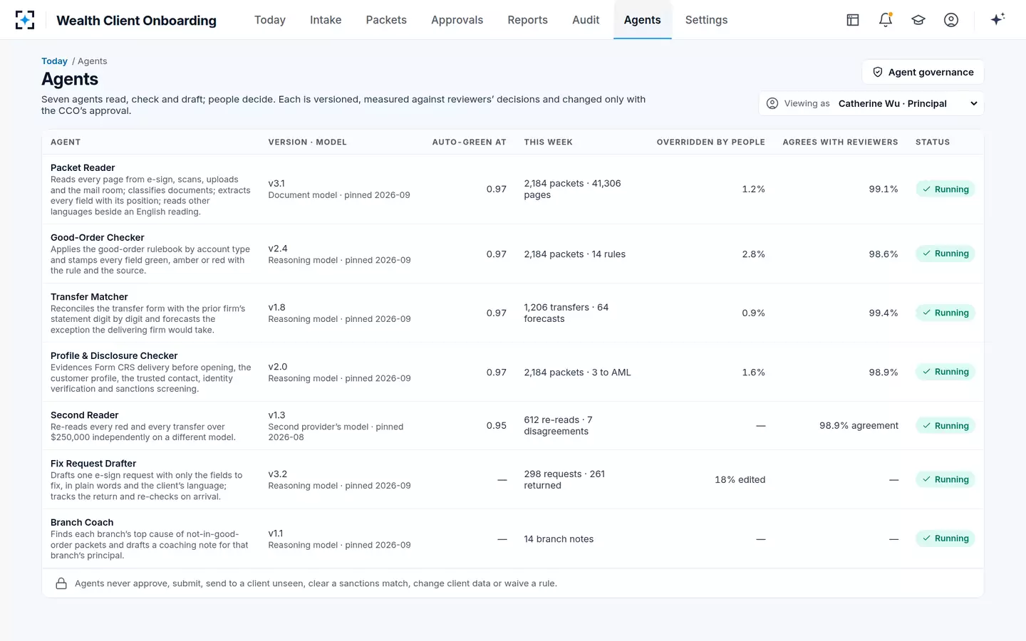Expand the Viewing as Catherine Wu dropdown
Viewport: 1026px width, 641px height.
pos(871,103)
